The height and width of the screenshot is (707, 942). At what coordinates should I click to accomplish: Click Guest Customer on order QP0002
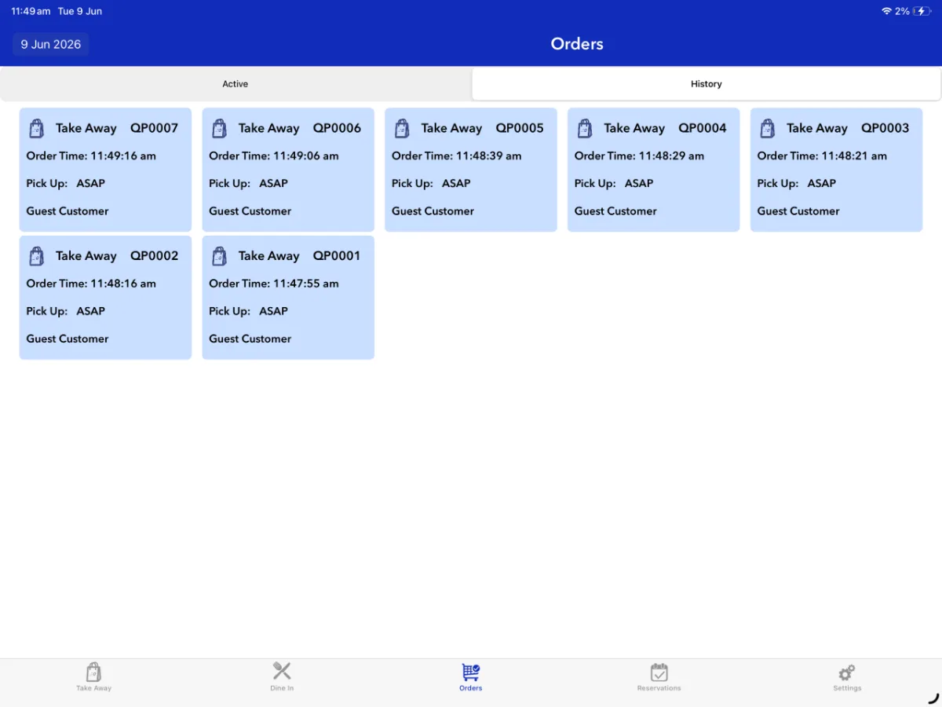click(x=68, y=339)
